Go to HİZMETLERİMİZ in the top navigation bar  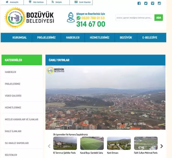click(x=100, y=38)
